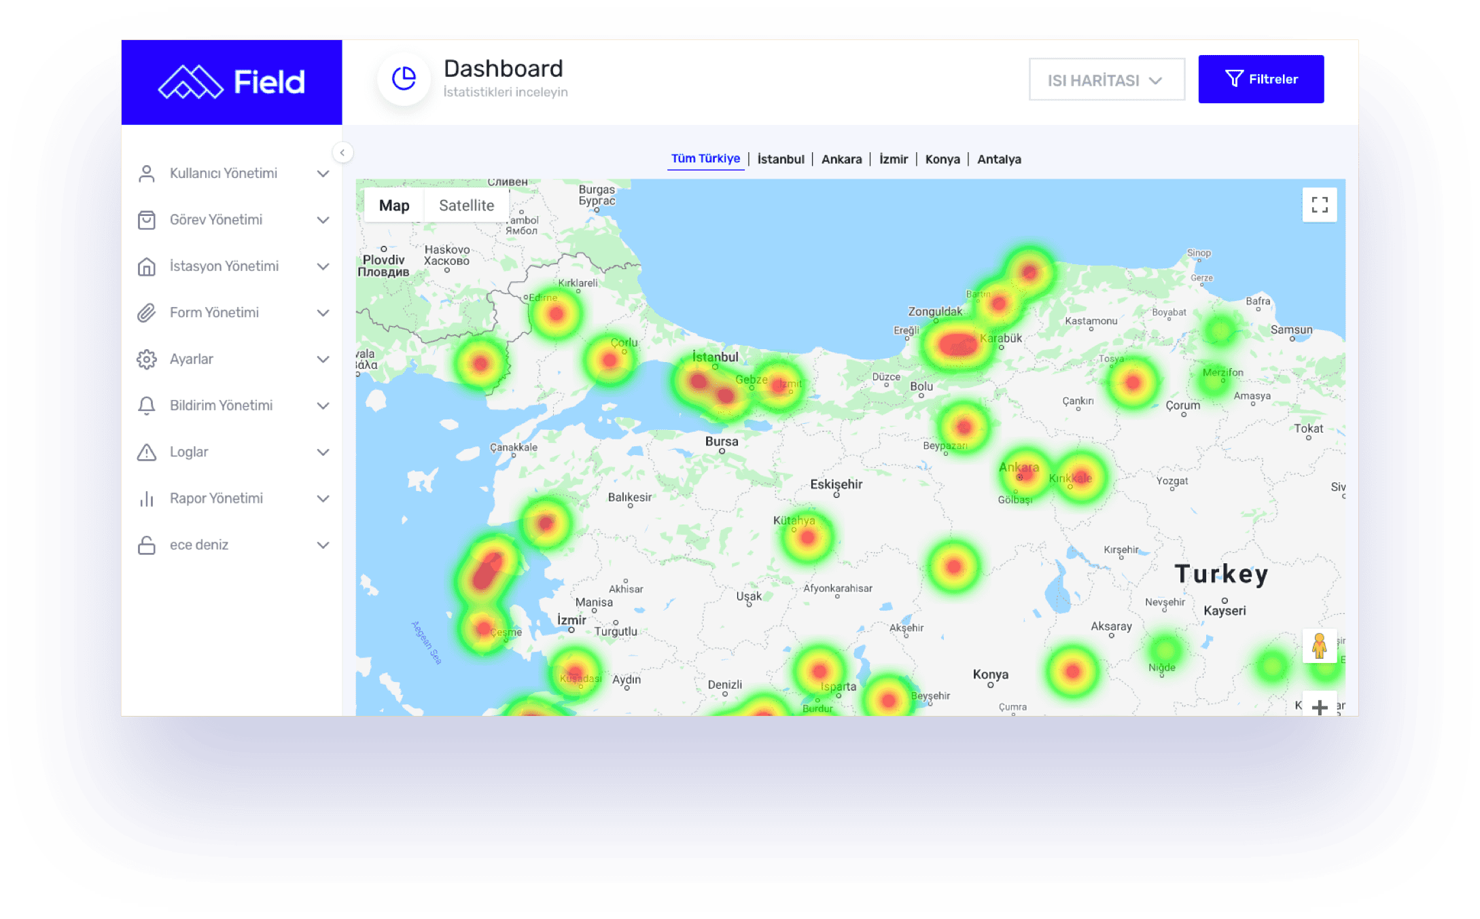
Task: Expand the Loglar menu chevron
Action: tap(323, 452)
